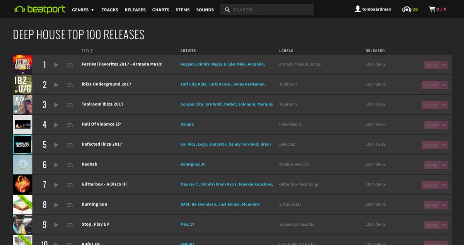
Task: Open artist link Mousse T.
Action: (x=190, y=184)
